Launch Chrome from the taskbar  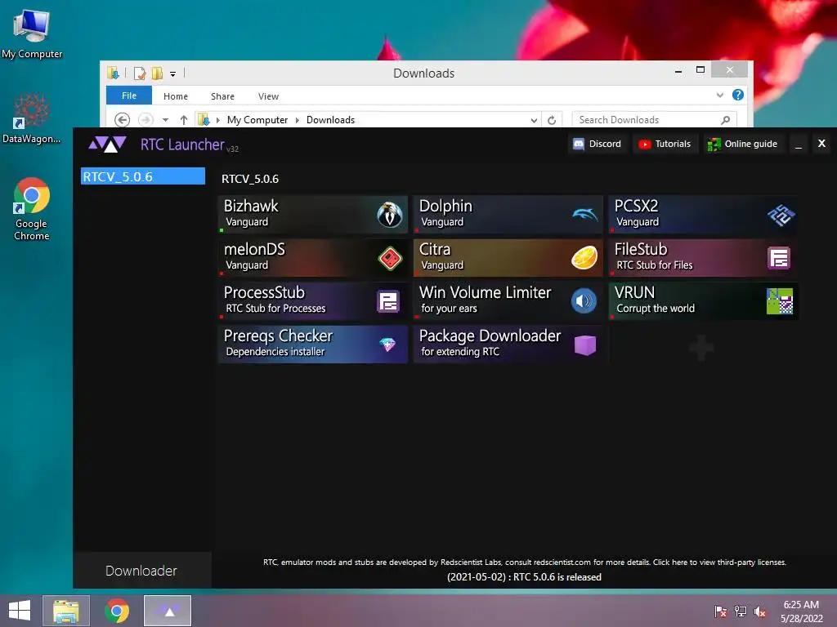coord(116,611)
